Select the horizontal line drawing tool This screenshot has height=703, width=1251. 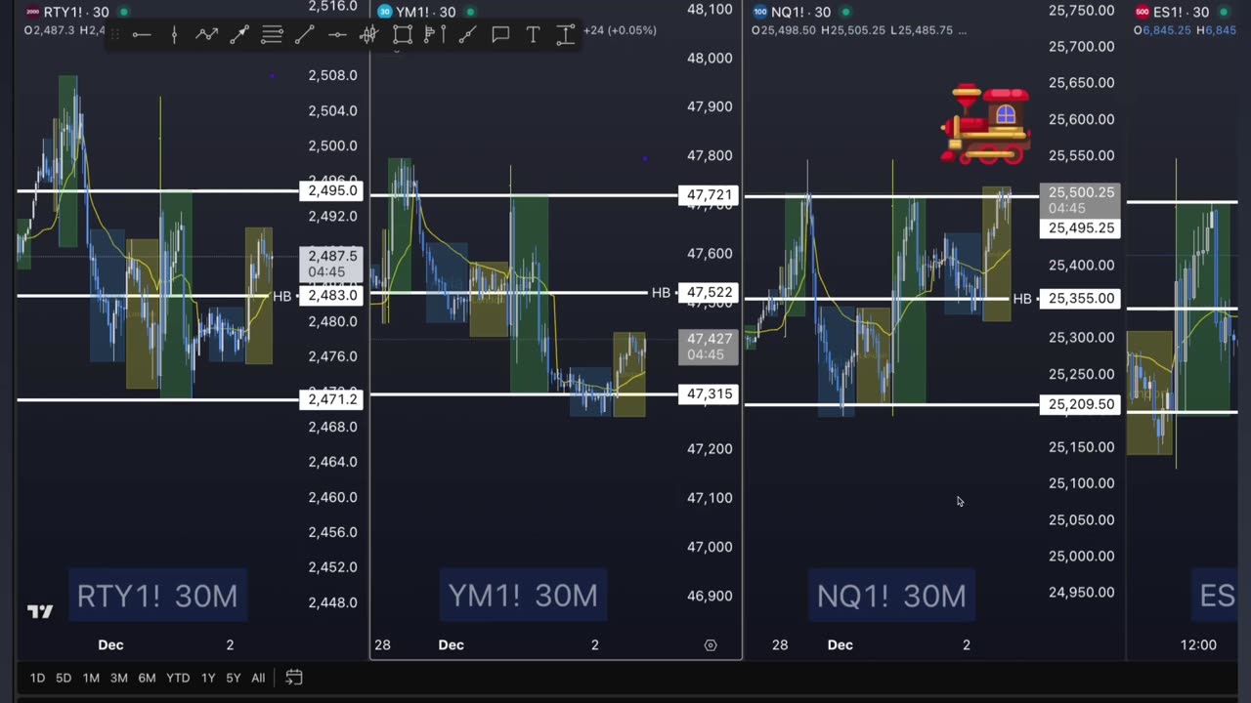tap(142, 35)
